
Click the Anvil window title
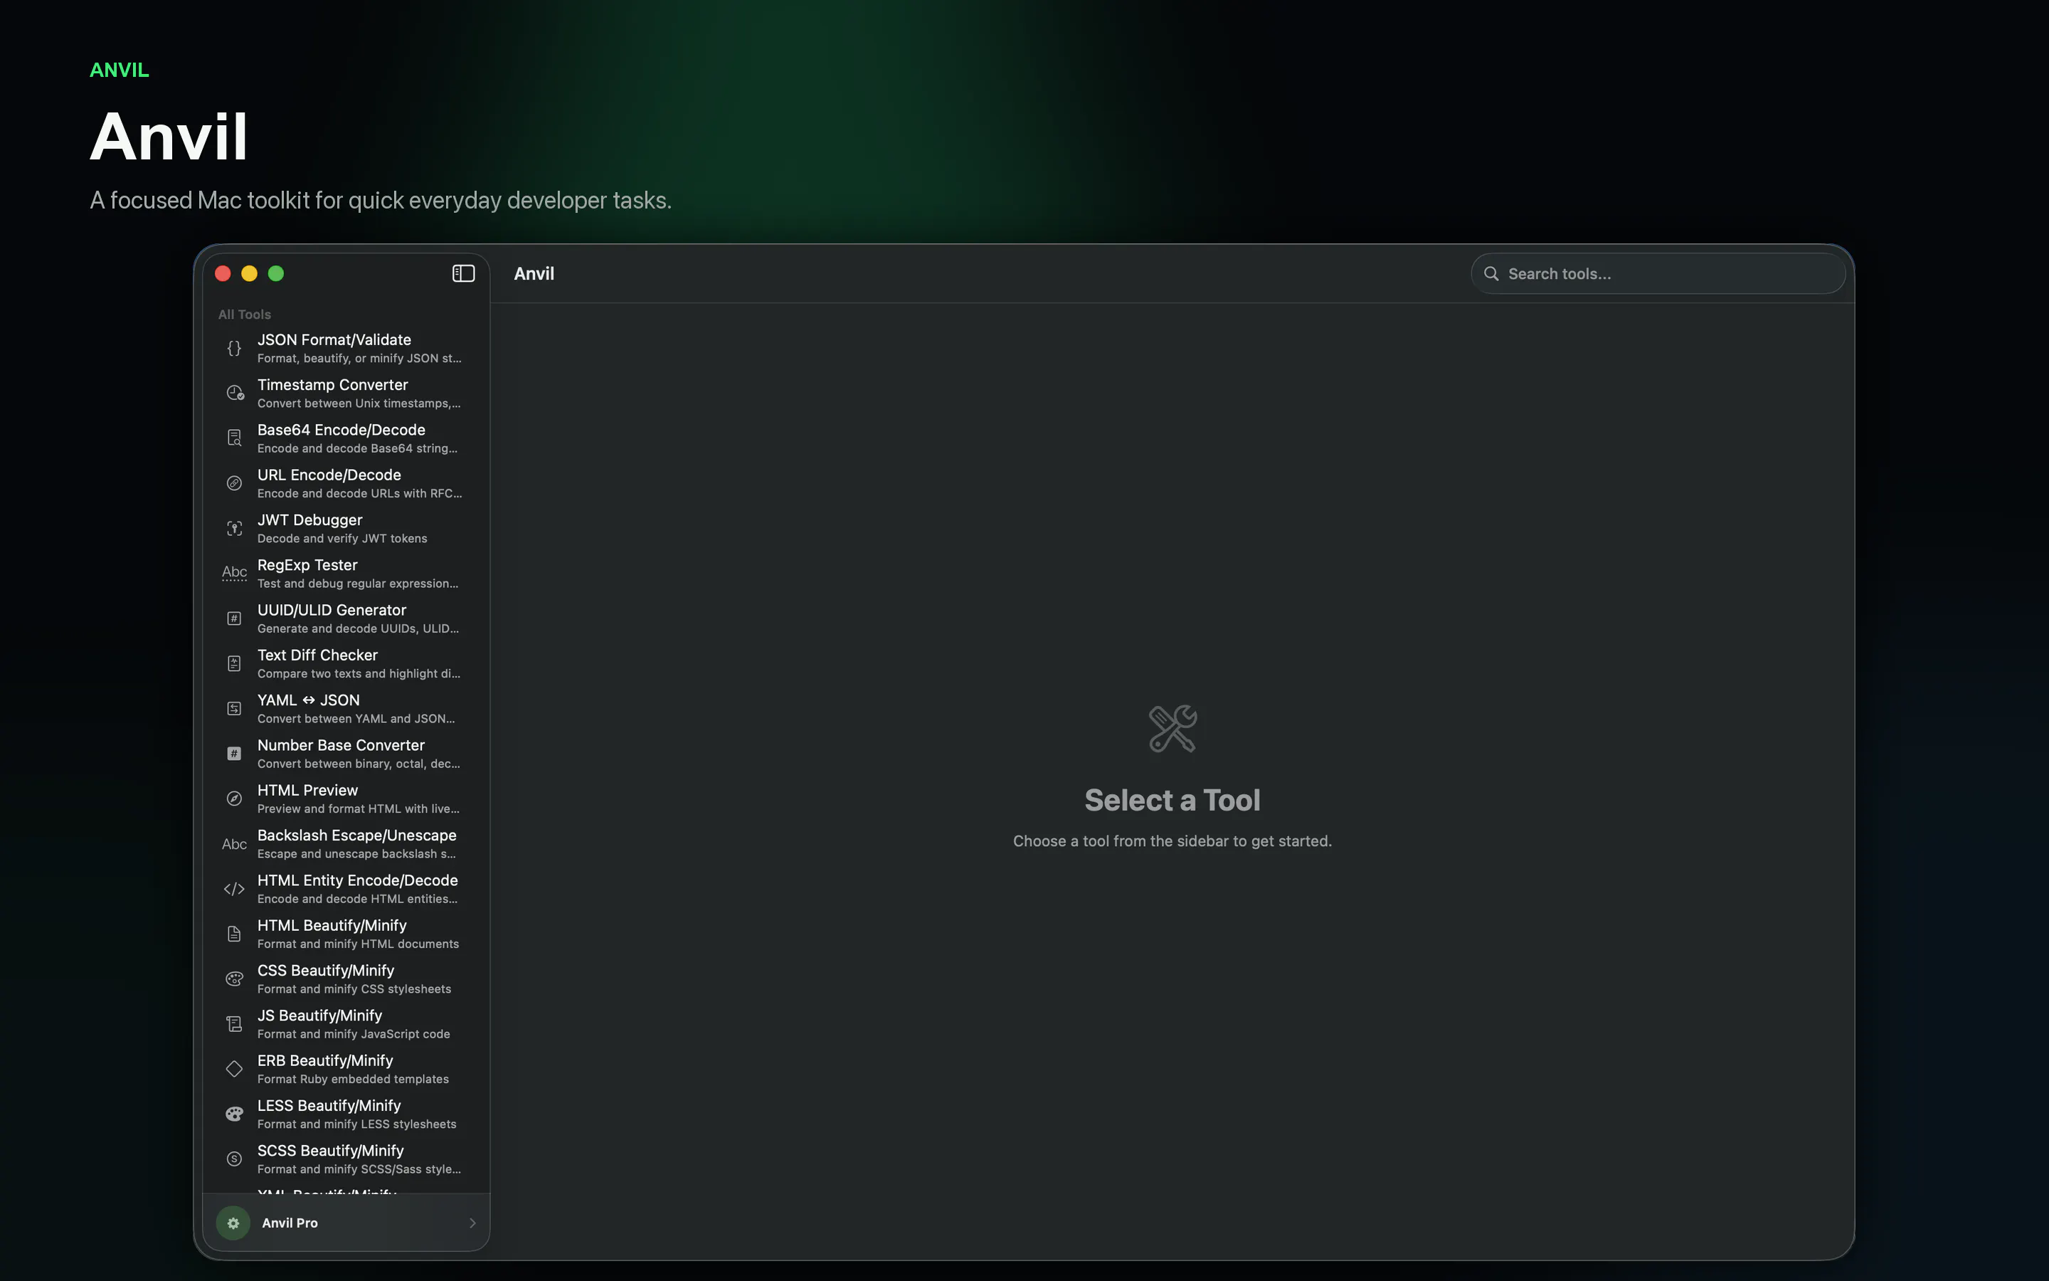tap(534, 274)
